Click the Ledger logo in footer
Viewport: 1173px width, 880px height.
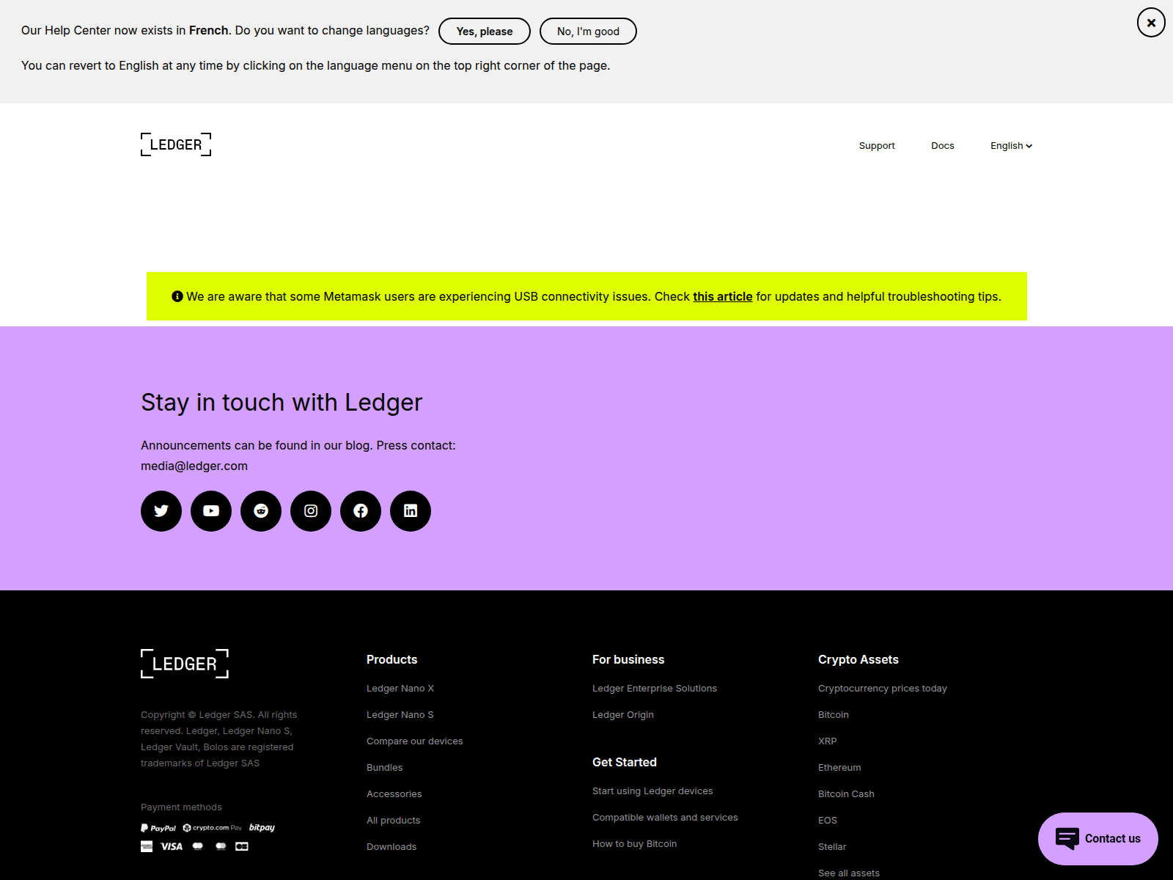tap(185, 664)
